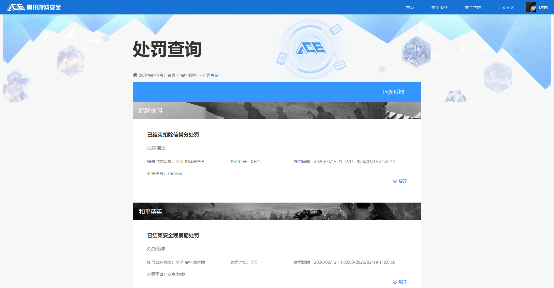Image resolution: width=554 pixels, height=288 pixels.
Task: Click the 2026/02/12 punishment period text
Action: [x=345, y=262]
